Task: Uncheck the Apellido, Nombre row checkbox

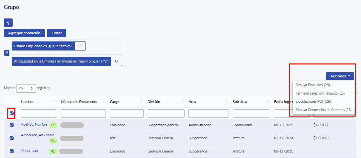Action: tap(12, 125)
